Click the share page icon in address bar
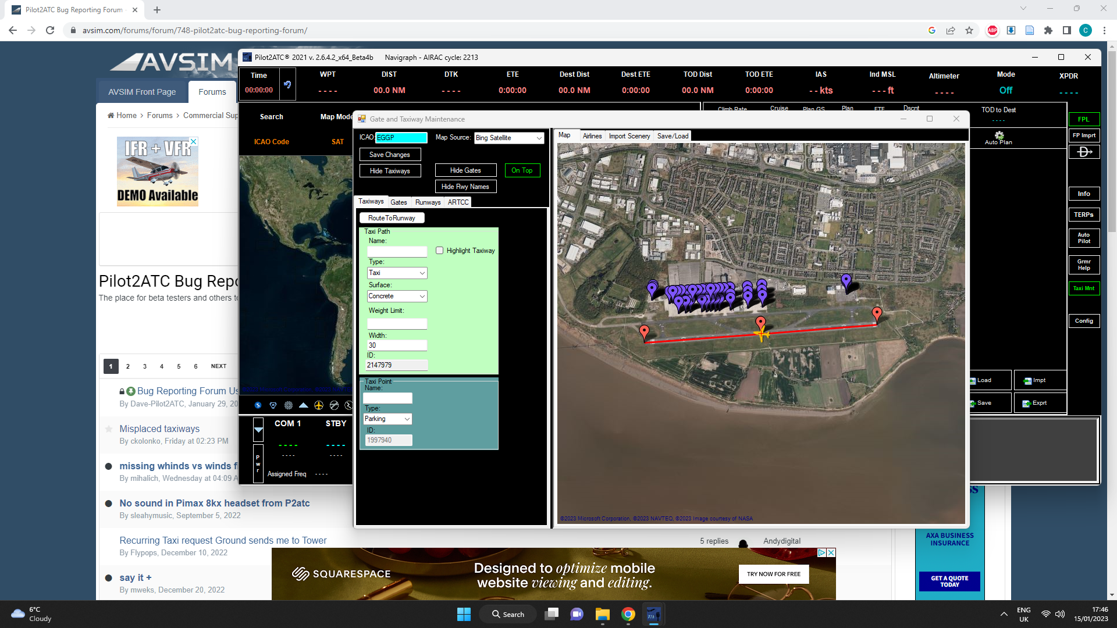The height and width of the screenshot is (628, 1117). click(x=951, y=30)
